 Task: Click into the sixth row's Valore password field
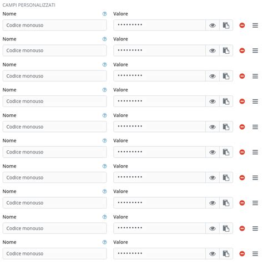pyautogui.click(x=160, y=152)
